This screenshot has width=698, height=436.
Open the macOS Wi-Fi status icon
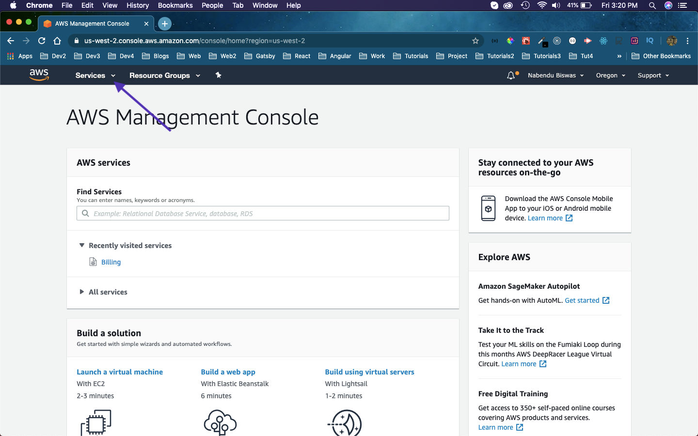(542, 5)
